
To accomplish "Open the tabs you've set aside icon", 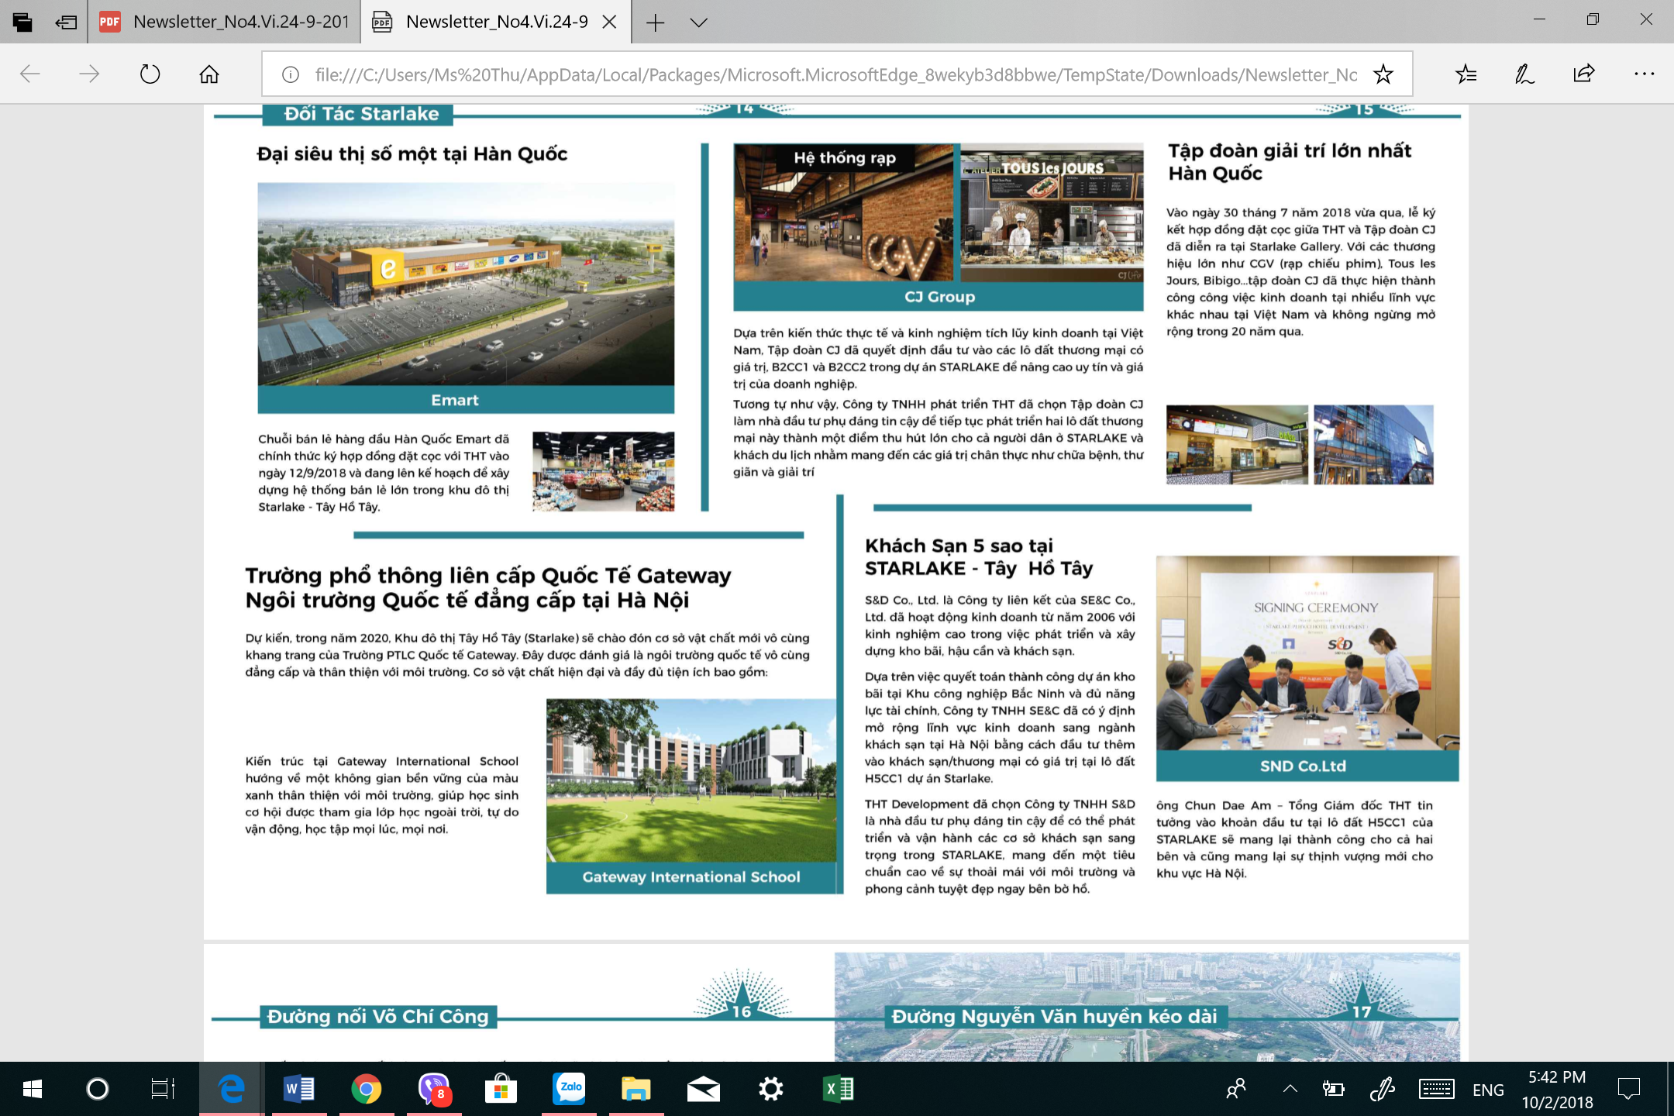I will point(22,22).
